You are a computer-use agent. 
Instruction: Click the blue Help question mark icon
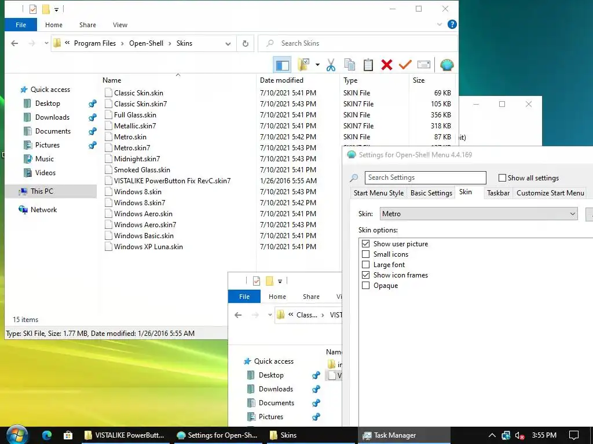click(x=452, y=24)
